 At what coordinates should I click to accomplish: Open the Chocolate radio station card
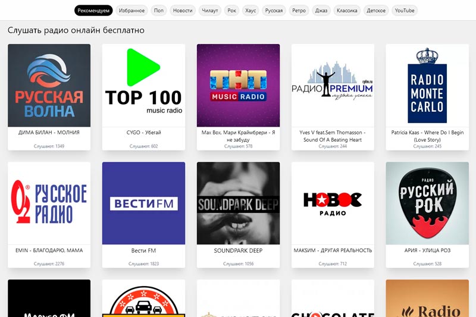click(x=333, y=298)
